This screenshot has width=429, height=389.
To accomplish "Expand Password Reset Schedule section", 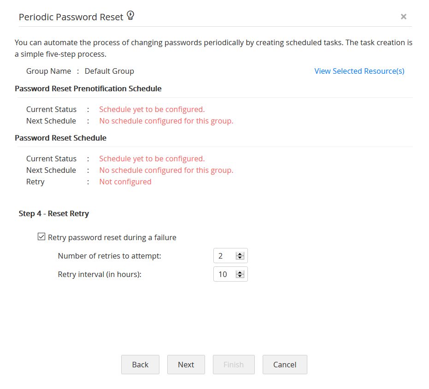I will tap(60, 138).
